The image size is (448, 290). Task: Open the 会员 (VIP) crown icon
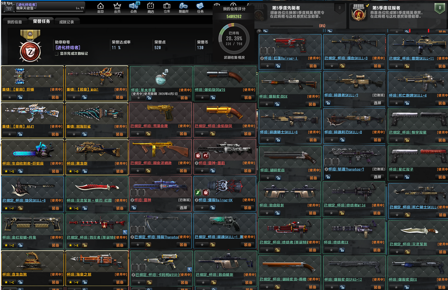point(117,7)
